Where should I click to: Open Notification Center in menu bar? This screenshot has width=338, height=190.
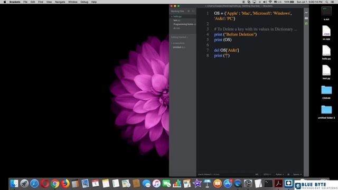tap(332, 2)
